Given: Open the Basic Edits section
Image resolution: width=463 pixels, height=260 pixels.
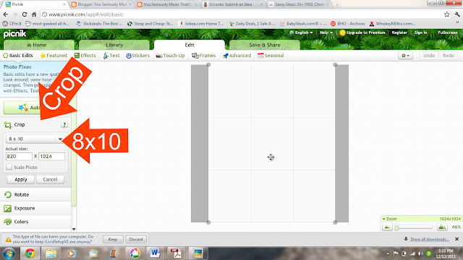Looking at the screenshot, I should click(x=18, y=56).
